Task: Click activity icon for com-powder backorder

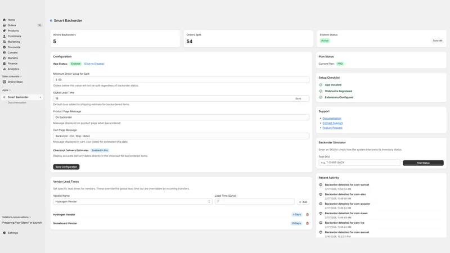Action: click(321, 204)
